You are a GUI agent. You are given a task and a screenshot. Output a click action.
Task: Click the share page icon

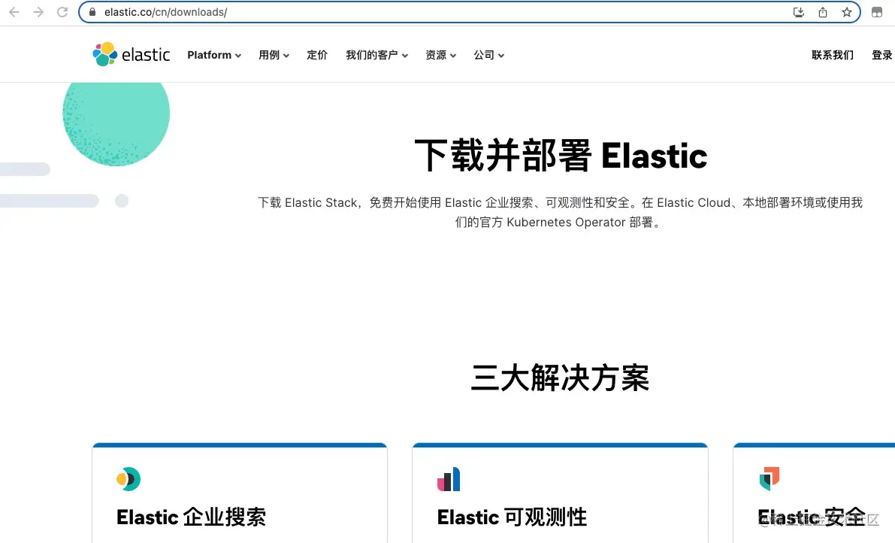[x=823, y=12]
